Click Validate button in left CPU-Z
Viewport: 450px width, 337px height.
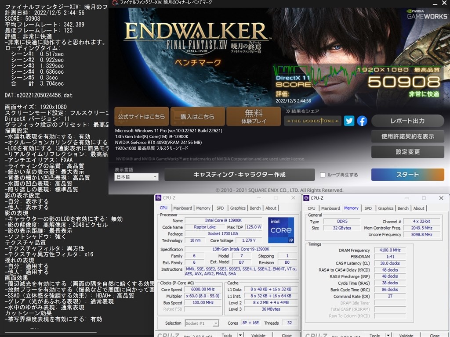click(x=258, y=335)
